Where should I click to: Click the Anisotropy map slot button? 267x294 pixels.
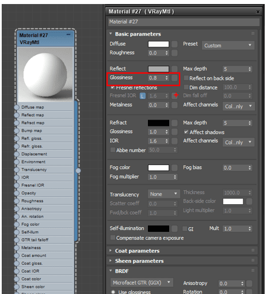[x=249, y=283]
